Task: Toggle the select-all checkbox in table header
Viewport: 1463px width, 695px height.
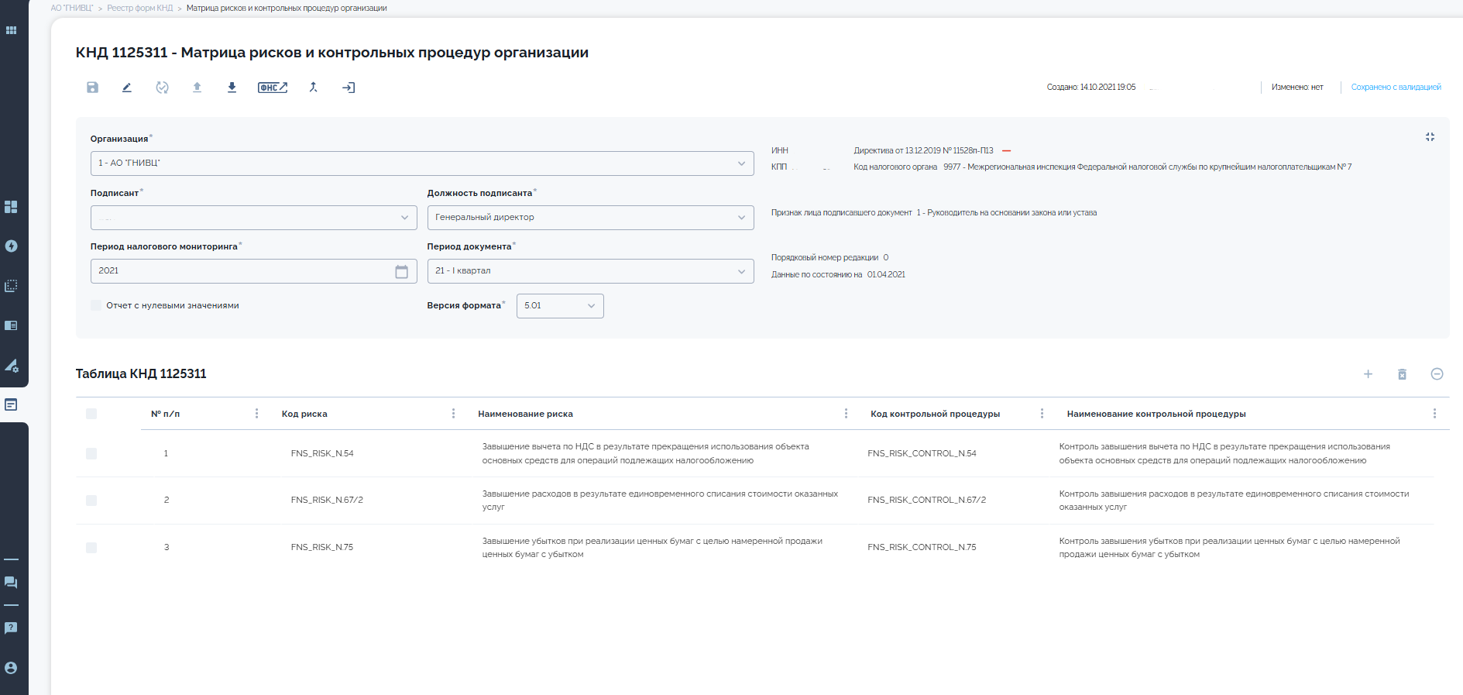Action: (x=91, y=414)
